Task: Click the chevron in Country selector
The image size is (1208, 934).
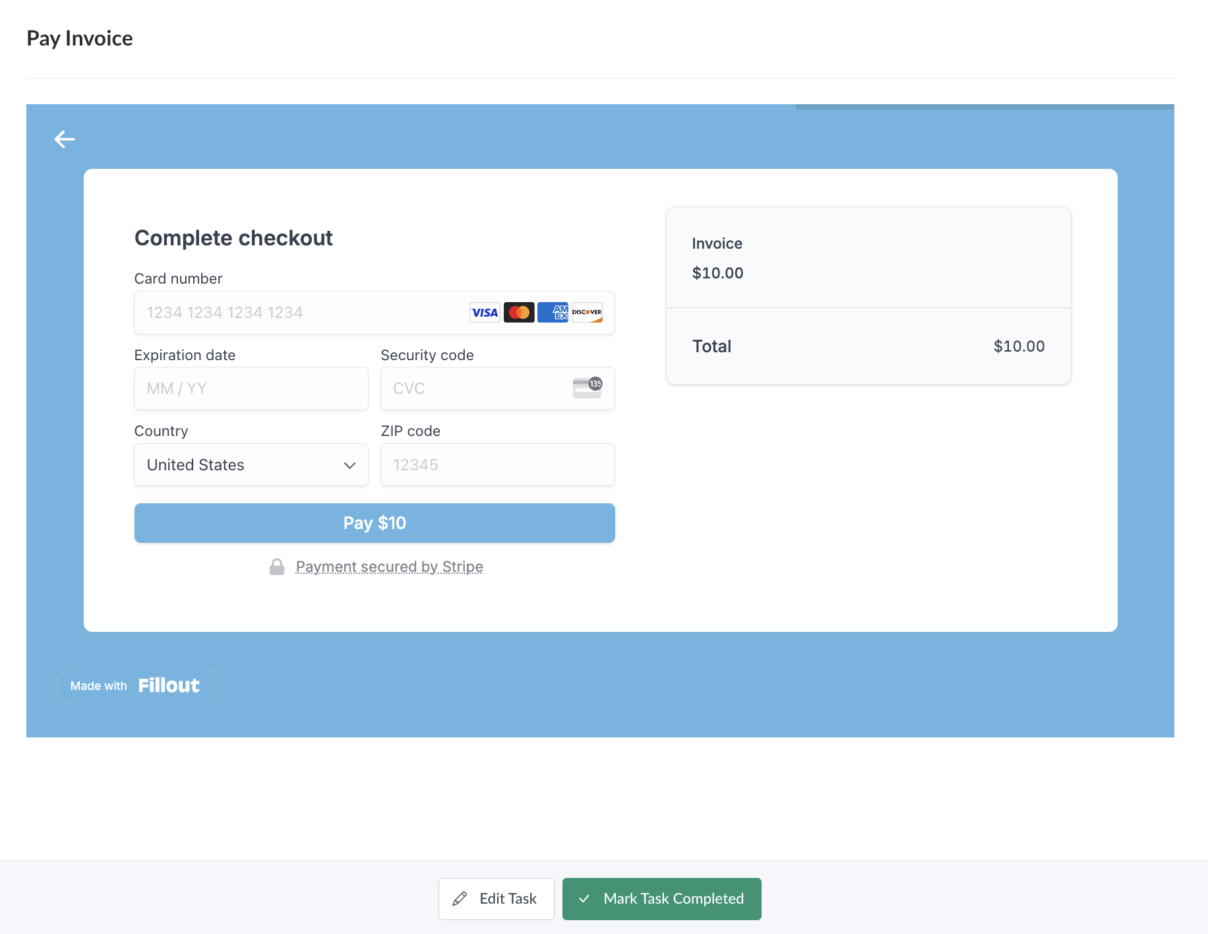Action: [x=349, y=466]
